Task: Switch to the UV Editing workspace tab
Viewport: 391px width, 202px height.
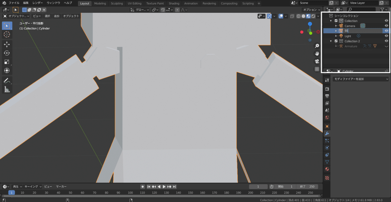Action: tap(135, 4)
